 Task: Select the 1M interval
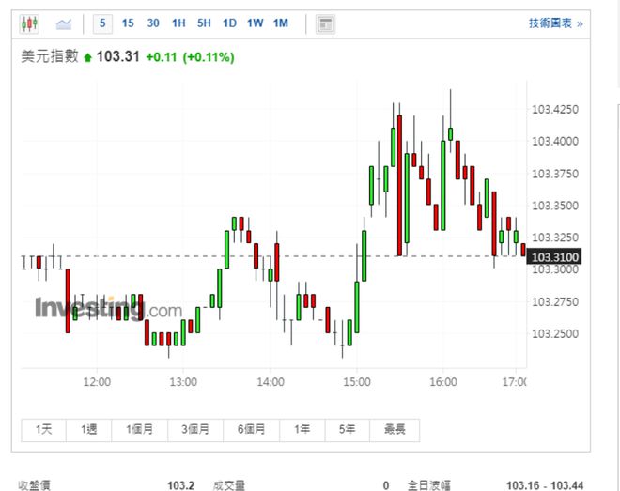click(281, 23)
